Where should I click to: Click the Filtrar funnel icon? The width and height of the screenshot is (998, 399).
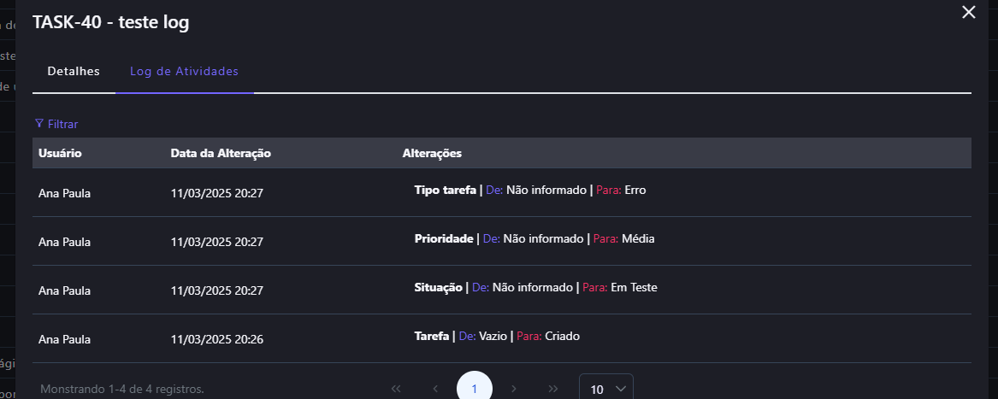tap(39, 124)
